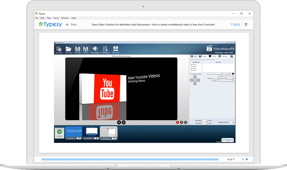
Task: Click the Create project toolbar icon
Action: [59, 50]
